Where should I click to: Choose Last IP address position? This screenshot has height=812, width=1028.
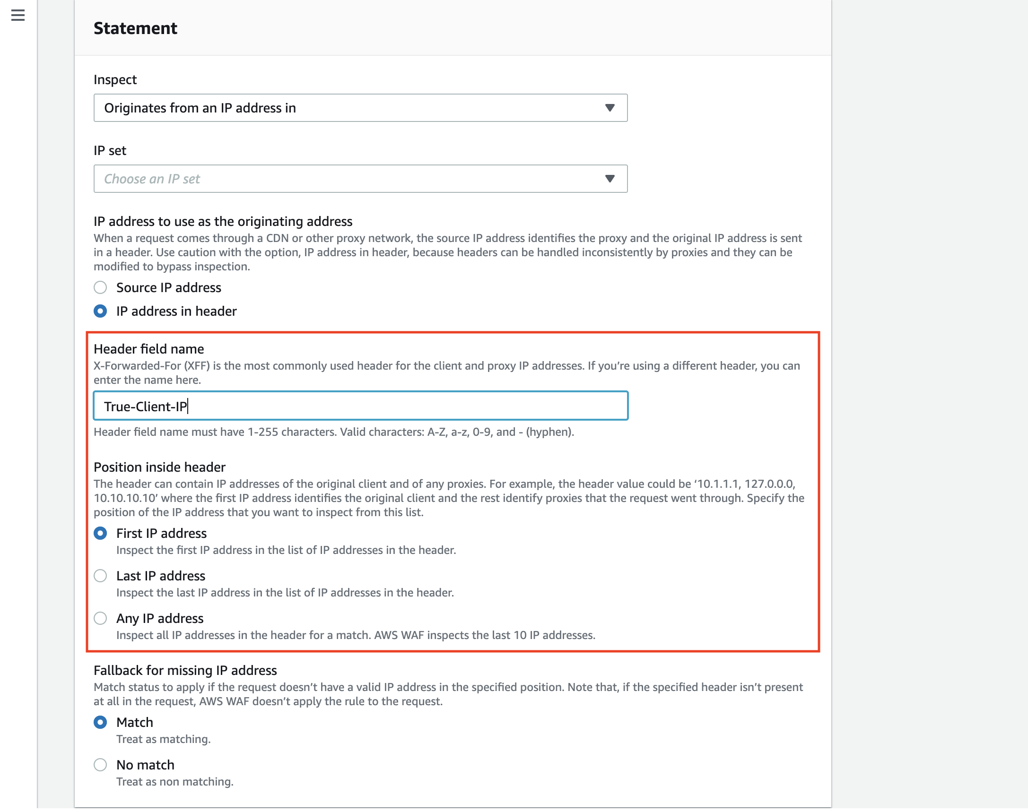[x=100, y=576]
